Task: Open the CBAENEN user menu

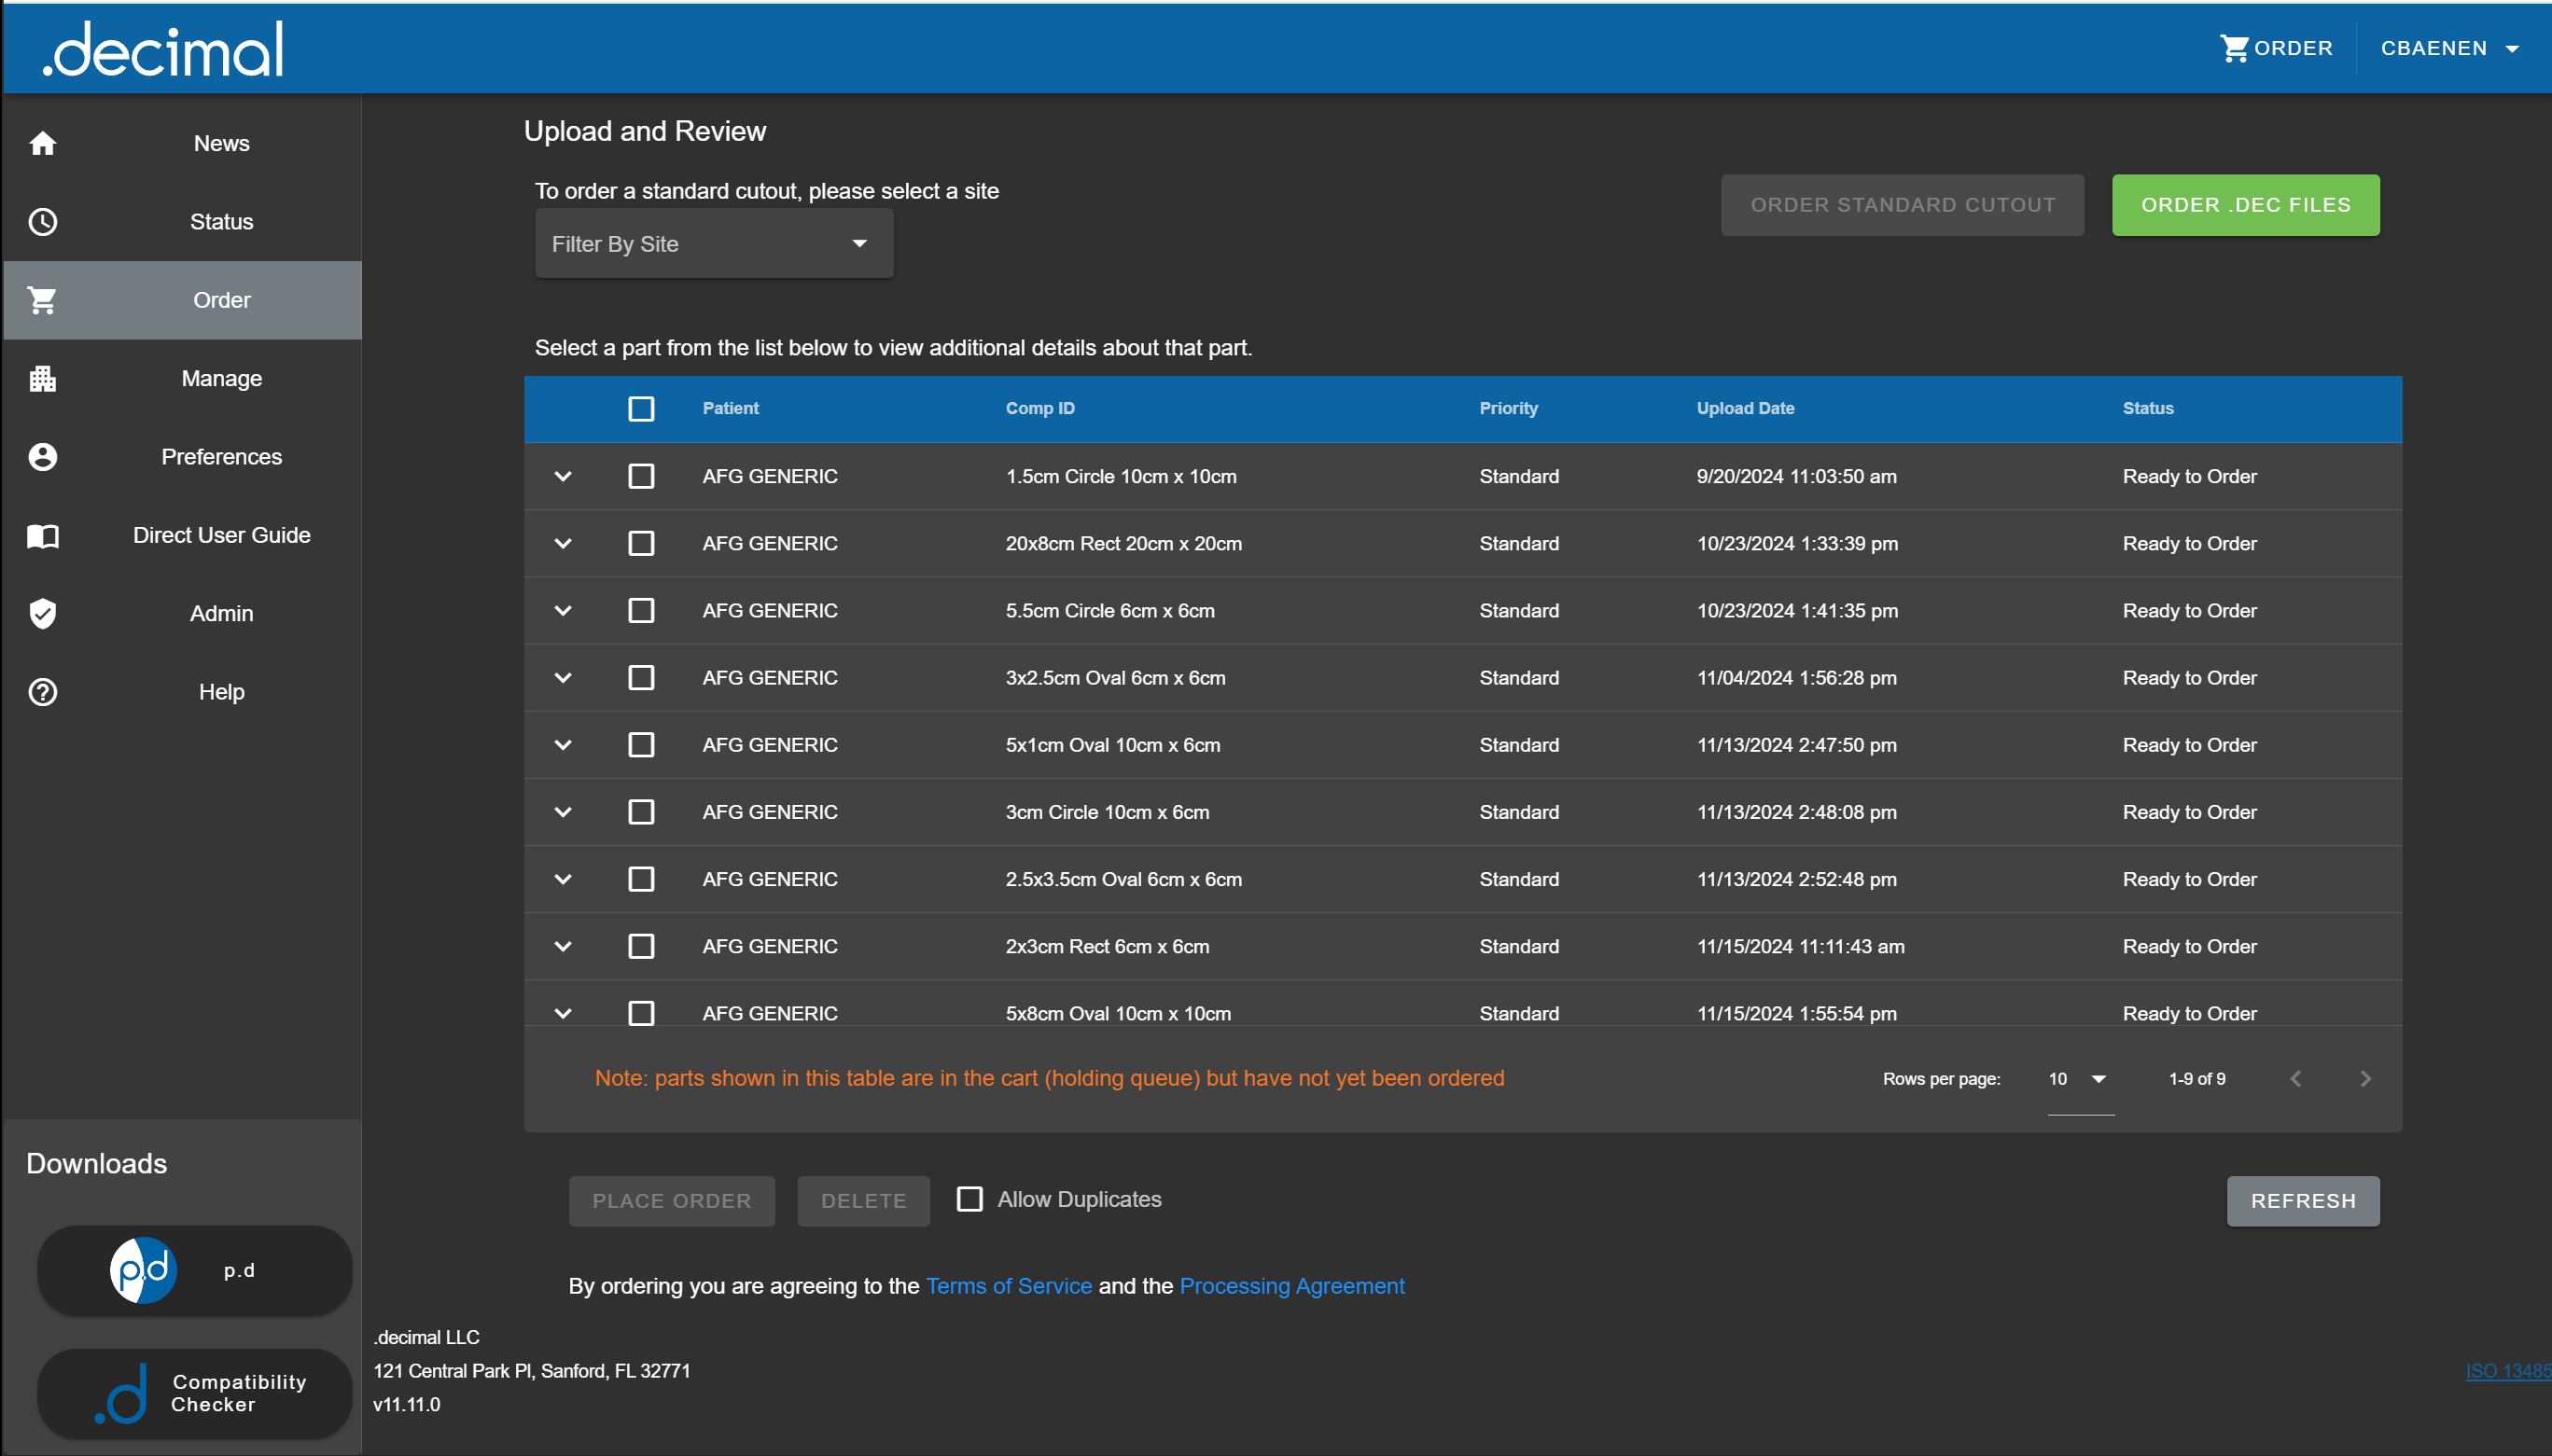Action: point(2447,48)
